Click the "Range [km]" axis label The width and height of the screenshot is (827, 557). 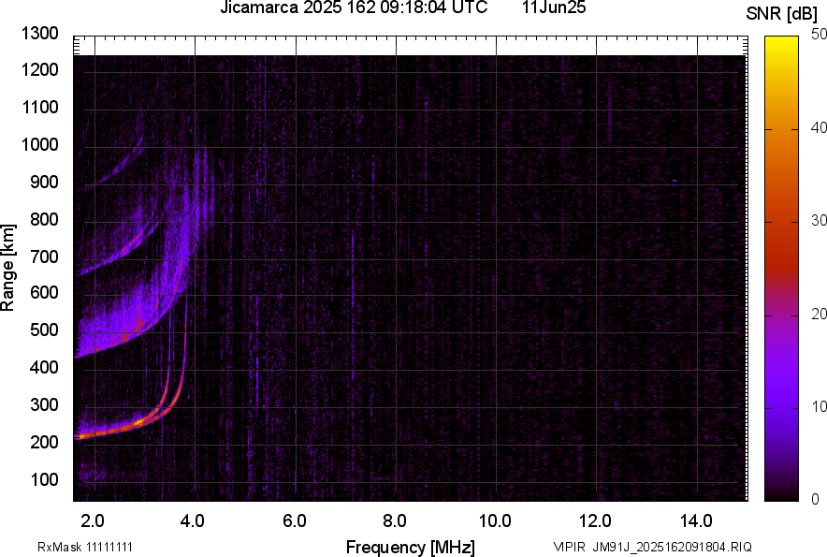[x=7, y=268]
